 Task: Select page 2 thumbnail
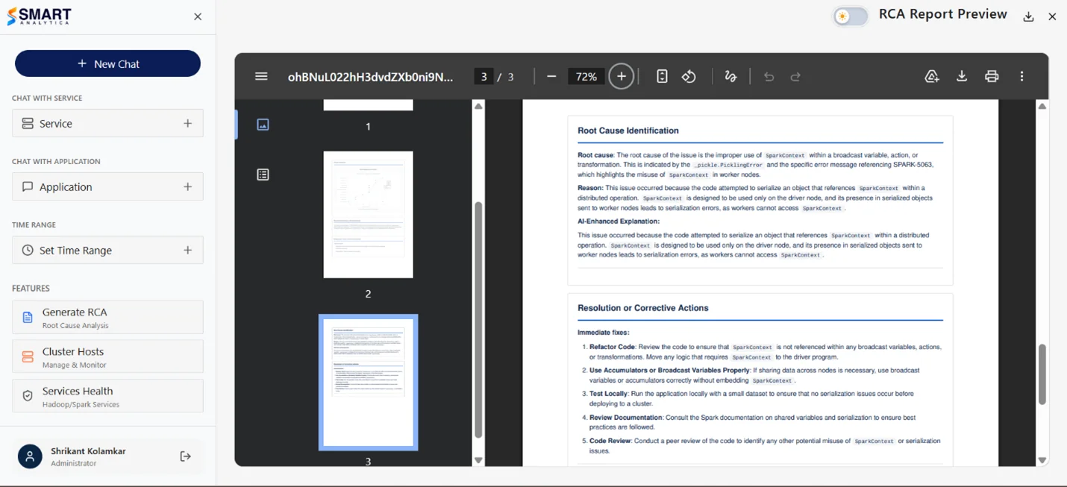click(368, 215)
